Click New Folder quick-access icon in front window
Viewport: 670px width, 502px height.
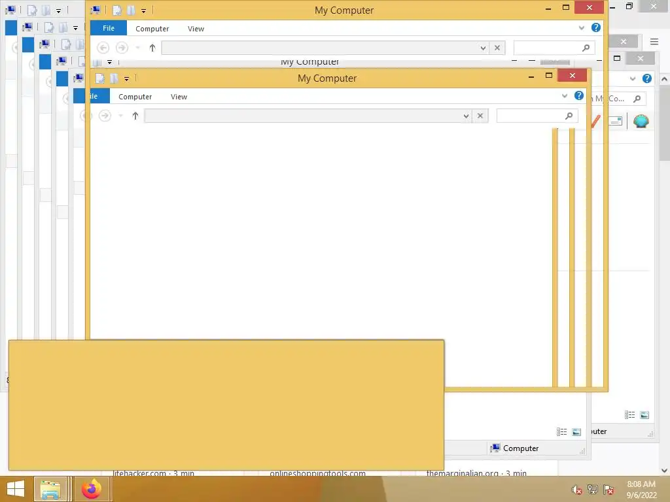114,78
